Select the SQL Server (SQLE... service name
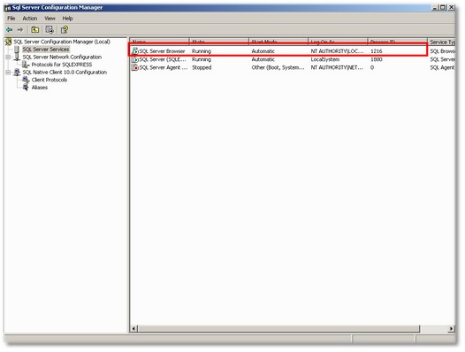This screenshot has width=465, height=352. click(x=163, y=59)
